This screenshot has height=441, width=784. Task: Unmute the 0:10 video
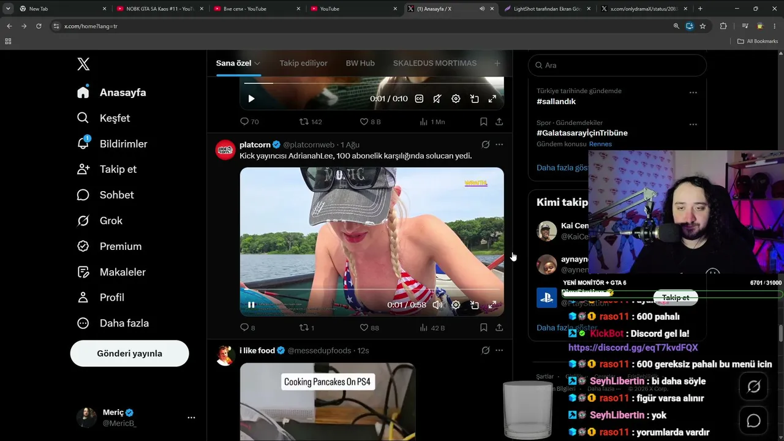point(437,99)
